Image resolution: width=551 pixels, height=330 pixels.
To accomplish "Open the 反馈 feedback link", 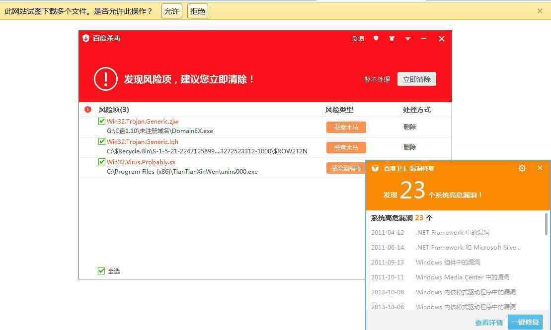I will (x=358, y=39).
